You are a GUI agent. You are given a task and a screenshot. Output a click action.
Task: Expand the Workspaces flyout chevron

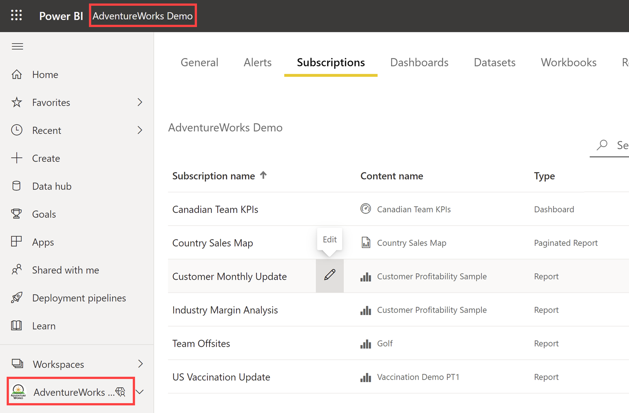[140, 364]
